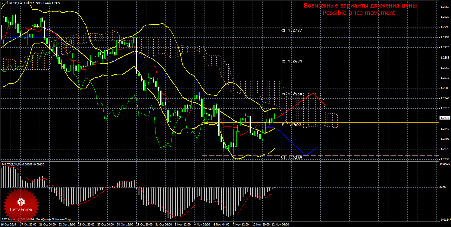Click the triangle before the EURUSD,H4 title
The image size is (451, 227).
2,3
